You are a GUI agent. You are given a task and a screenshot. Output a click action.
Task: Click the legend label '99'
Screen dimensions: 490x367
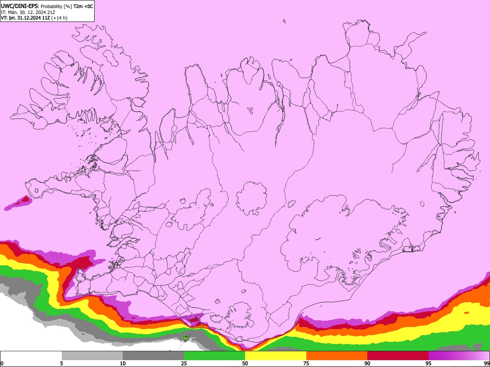pyautogui.click(x=486, y=364)
